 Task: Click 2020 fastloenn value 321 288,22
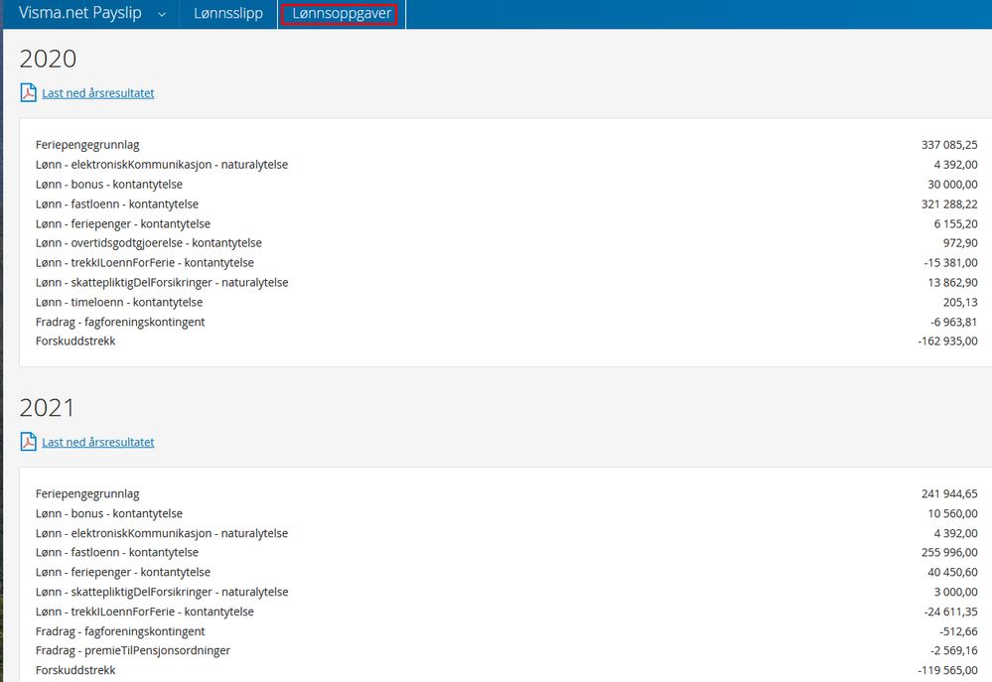click(949, 205)
